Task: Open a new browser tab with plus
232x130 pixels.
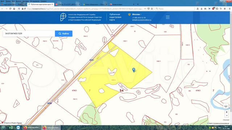Action: pos(138,4)
